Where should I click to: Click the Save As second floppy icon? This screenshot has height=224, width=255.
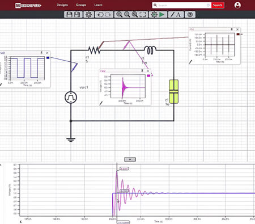(x=77, y=15)
